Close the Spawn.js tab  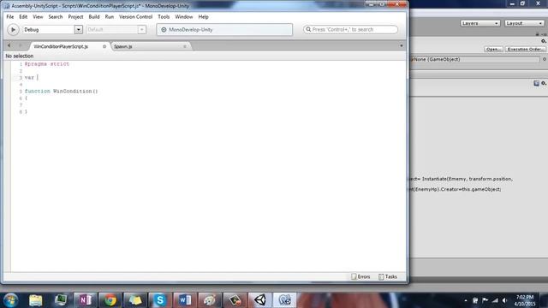click(x=185, y=46)
